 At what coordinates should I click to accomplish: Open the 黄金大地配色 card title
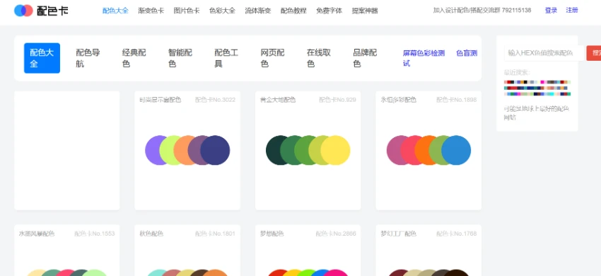(278, 100)
